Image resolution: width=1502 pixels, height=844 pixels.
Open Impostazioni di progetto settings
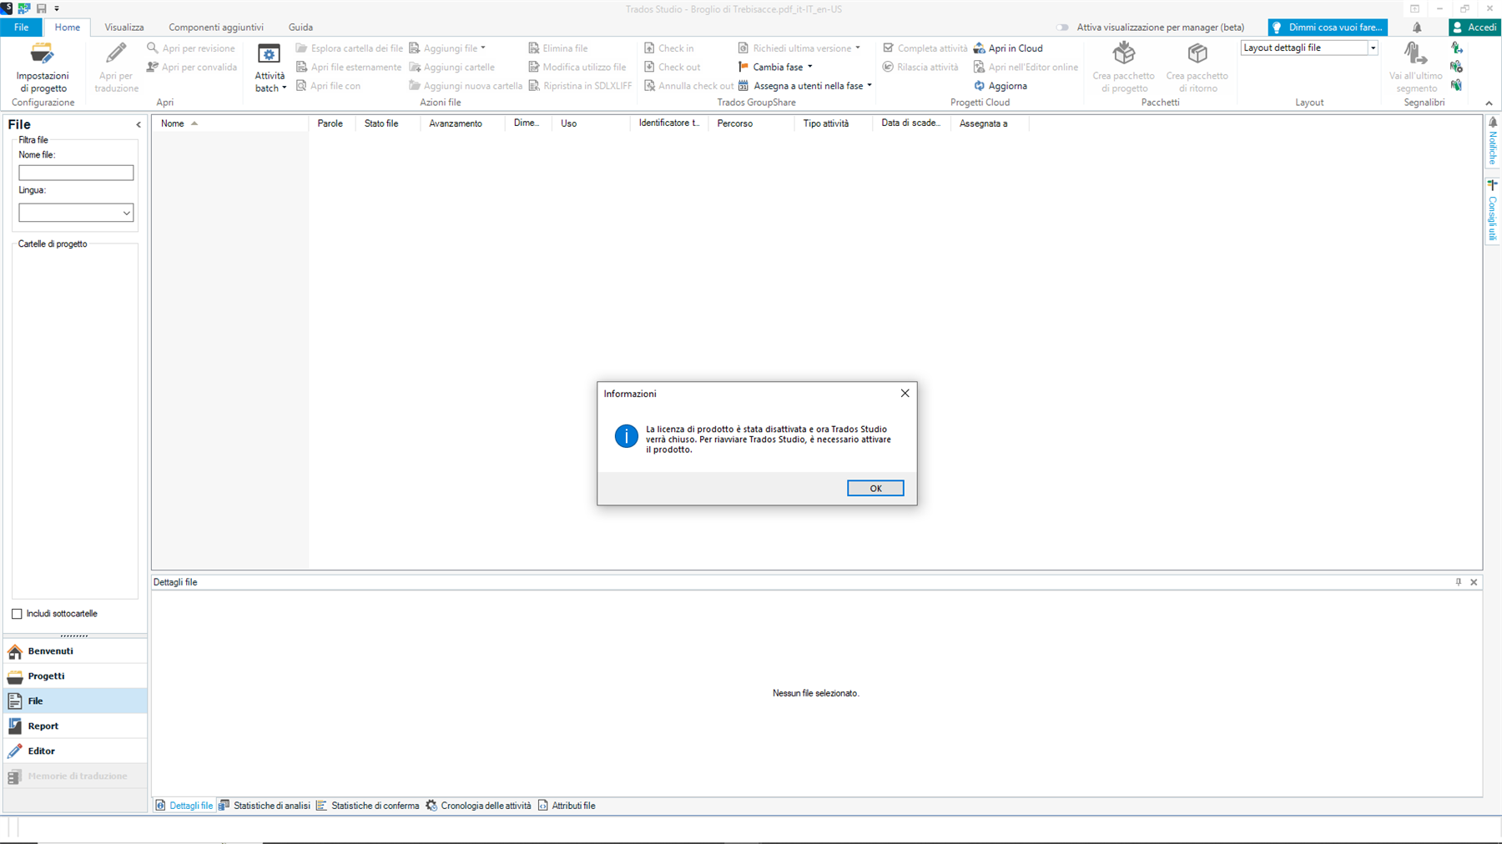[x=43, y=68]
